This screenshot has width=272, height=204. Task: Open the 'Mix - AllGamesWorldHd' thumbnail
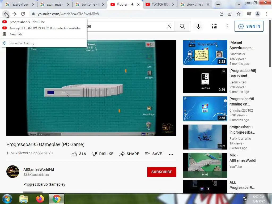pos(205,165)
